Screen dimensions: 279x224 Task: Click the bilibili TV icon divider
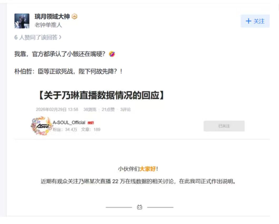tap(140, 207)
